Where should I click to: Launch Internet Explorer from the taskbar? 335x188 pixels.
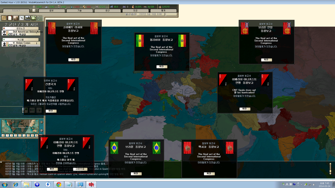coord(15,184)
